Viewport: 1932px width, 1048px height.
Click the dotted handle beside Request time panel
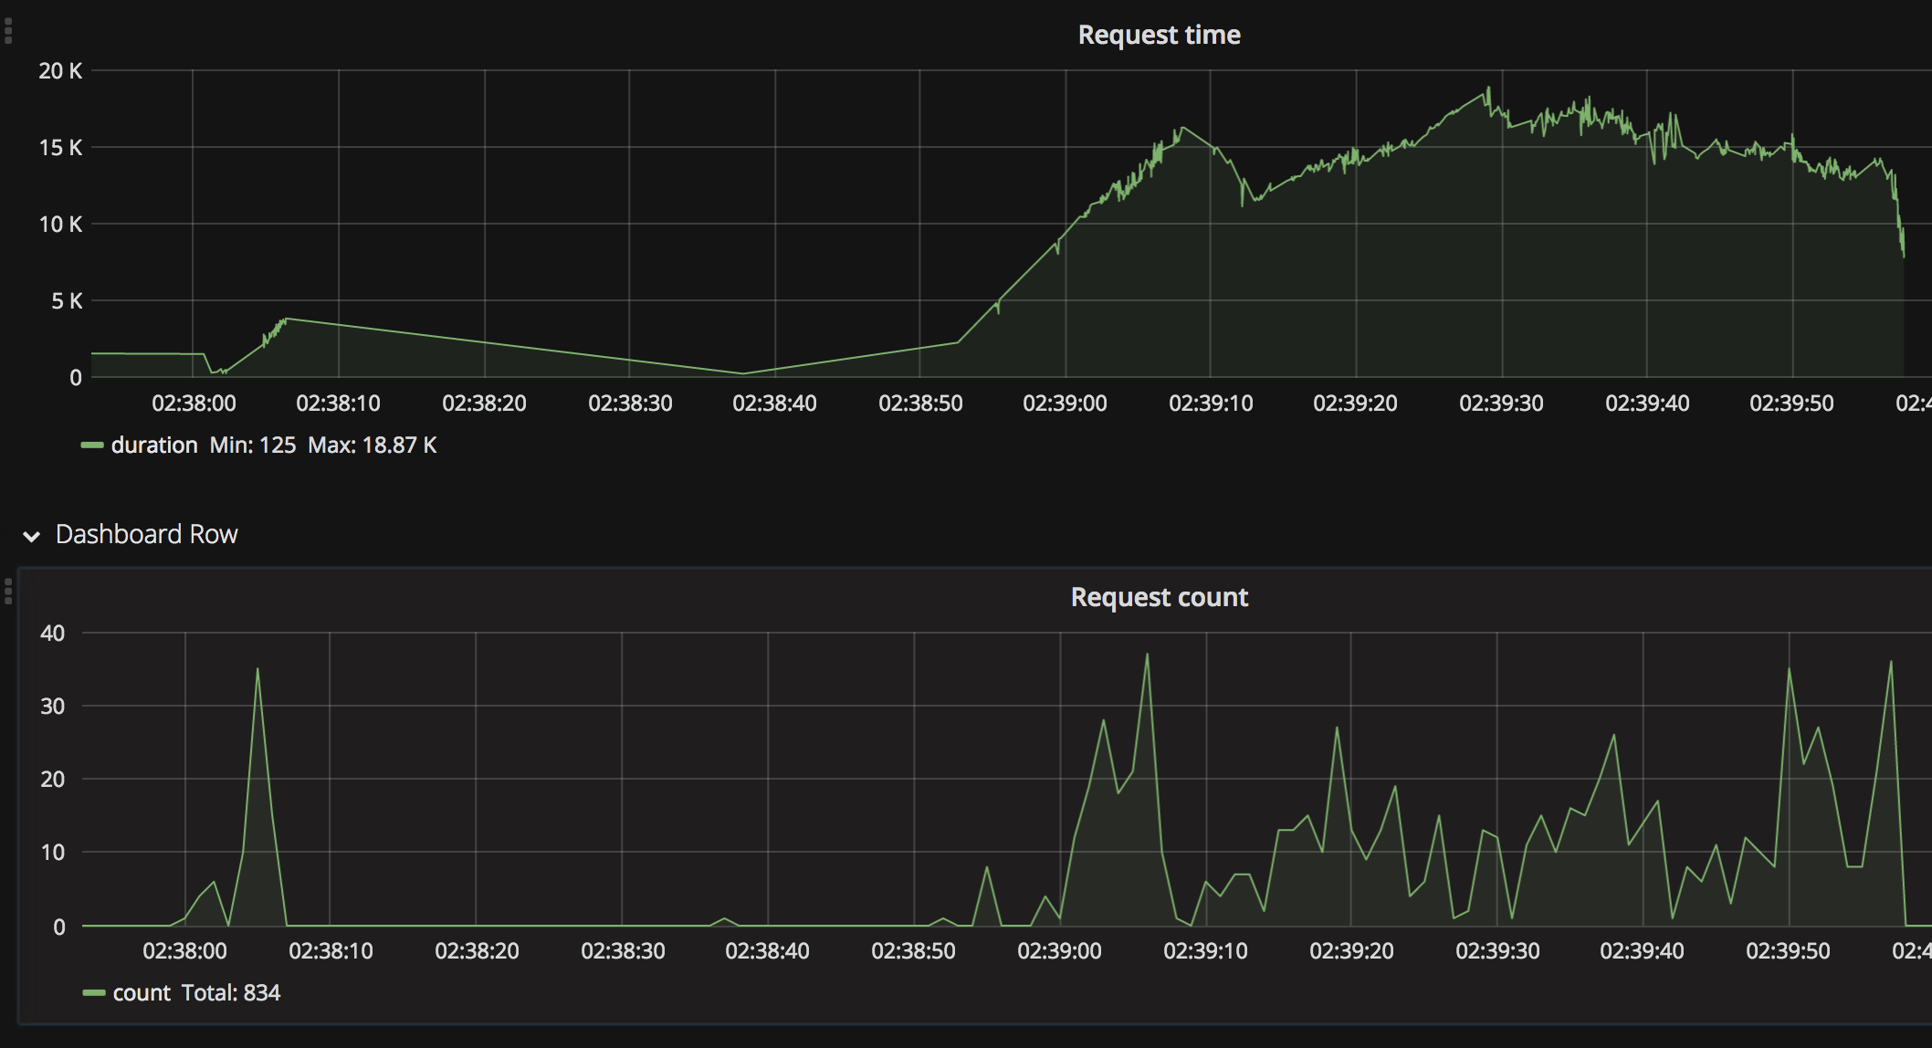[x=8, y=31]
